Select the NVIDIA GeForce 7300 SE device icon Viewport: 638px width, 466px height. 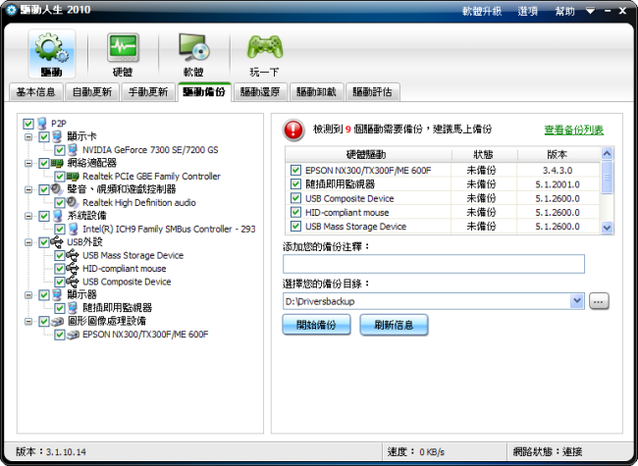point(74,150)
